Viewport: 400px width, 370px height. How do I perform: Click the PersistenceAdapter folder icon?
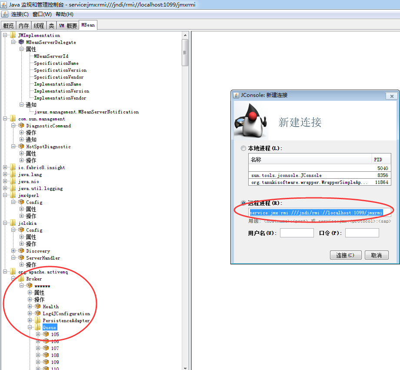[38, 320]
